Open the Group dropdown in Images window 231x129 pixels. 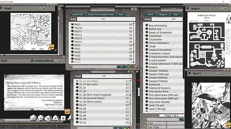(106, 19)
